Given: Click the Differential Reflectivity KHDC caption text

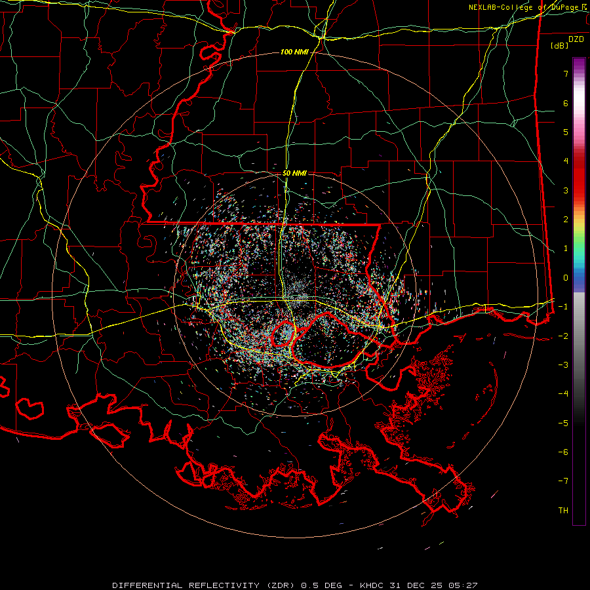Looking at the screenshot, I should 295,585.
